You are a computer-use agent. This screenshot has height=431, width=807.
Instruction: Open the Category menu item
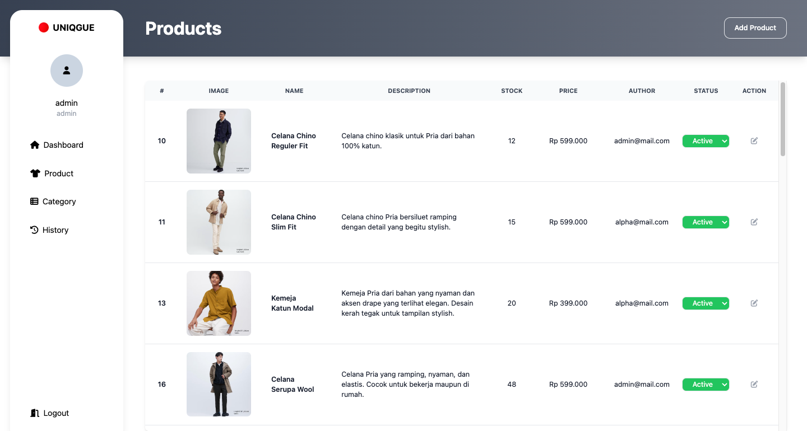(x=53, y=202)
